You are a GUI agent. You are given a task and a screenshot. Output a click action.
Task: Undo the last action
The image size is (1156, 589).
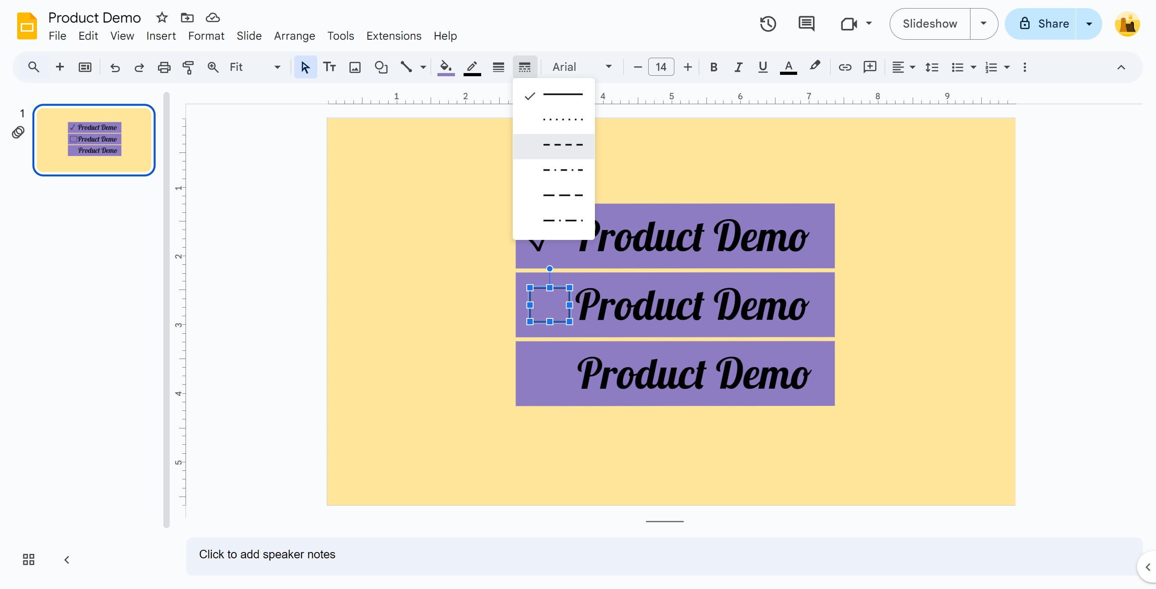click(115, 67)
